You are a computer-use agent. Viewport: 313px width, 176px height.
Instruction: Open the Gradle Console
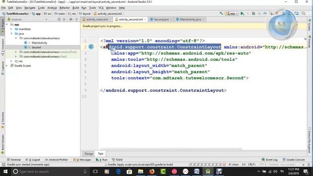tap(293, 160)
